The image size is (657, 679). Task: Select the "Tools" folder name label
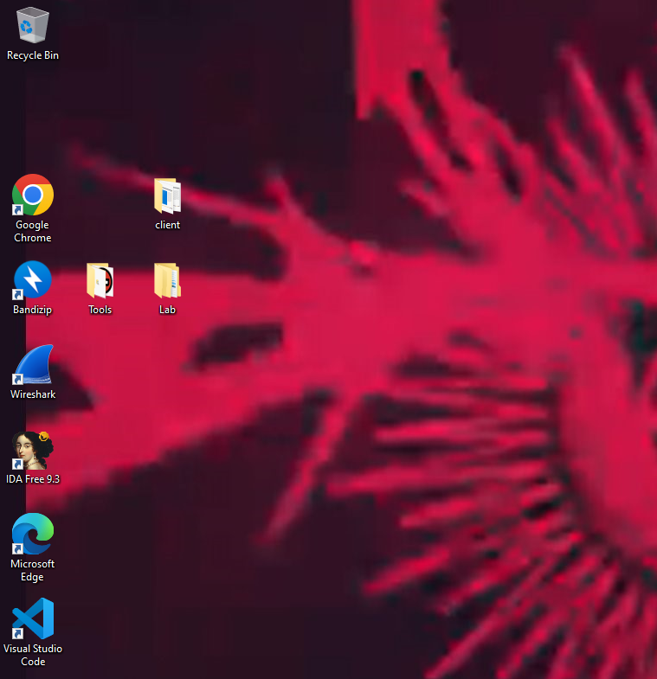click(100, 310)
